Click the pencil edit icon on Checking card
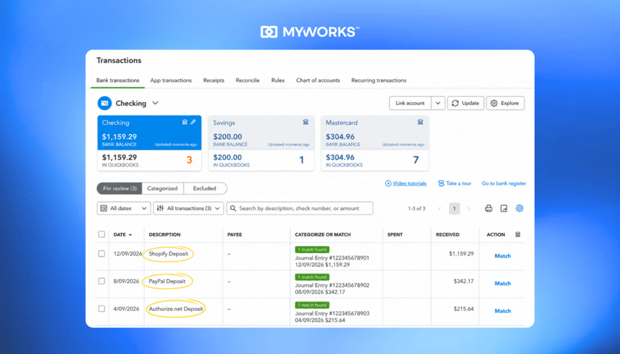This screenshot has height=354, width=620. [193, 122]
